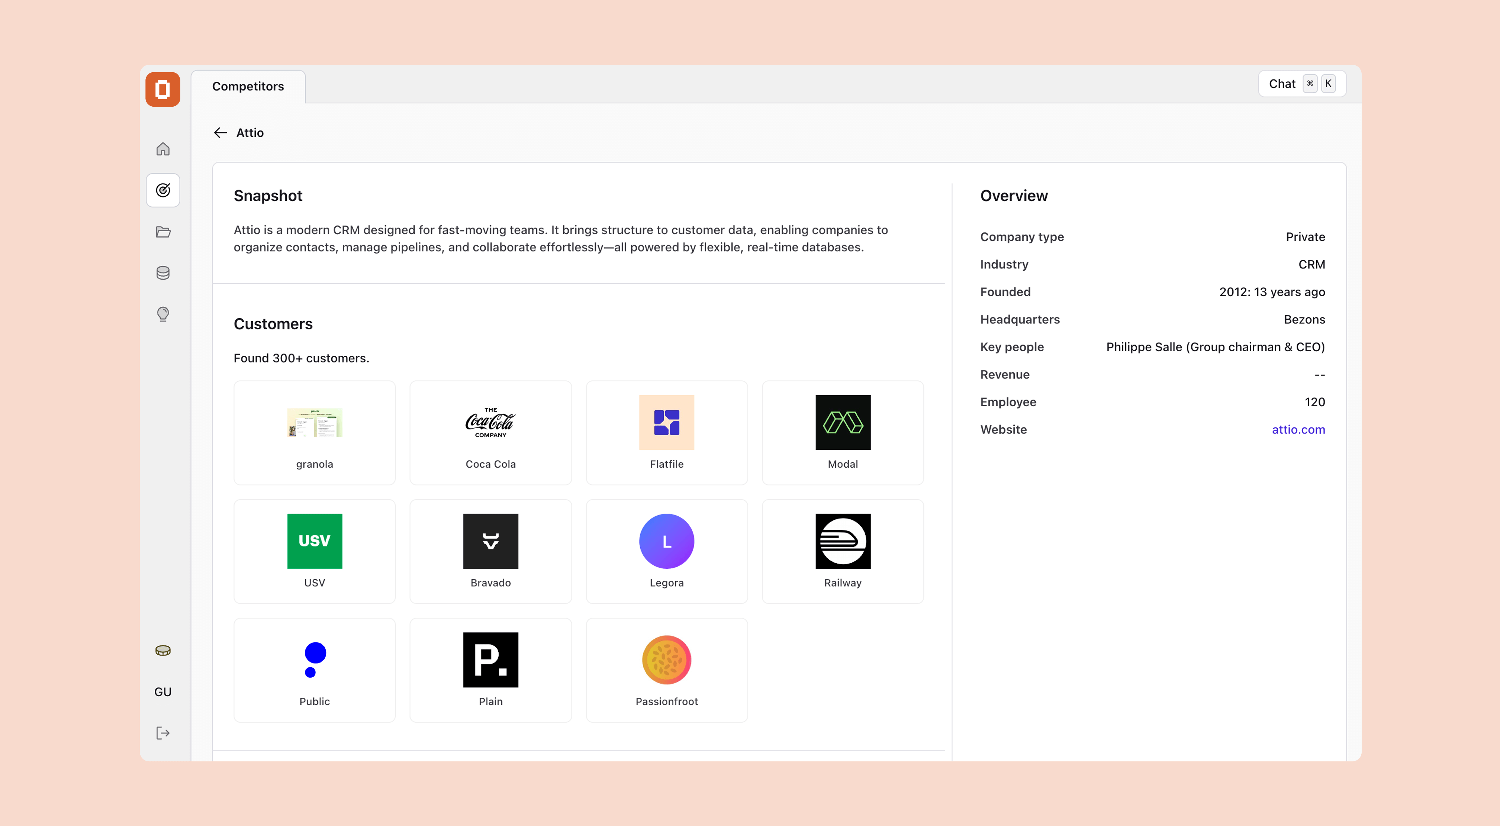Viewport: 1500px width, 826px height.
Task: Click the logout icon in sidebar
Action: [x=162, y=733]
